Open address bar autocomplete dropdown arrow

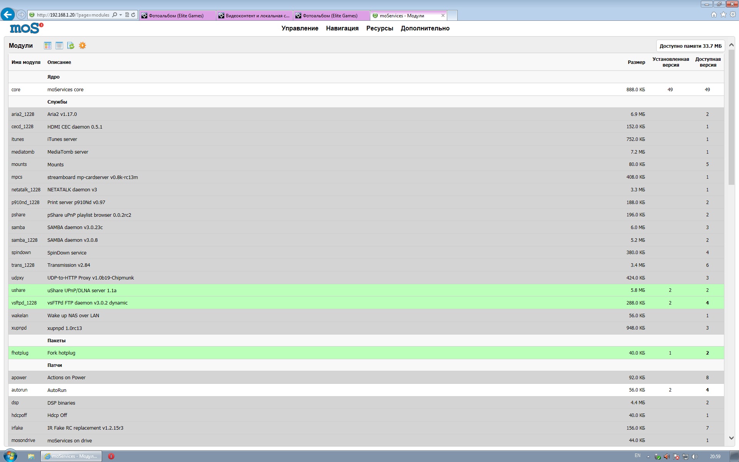pos(120,15)
